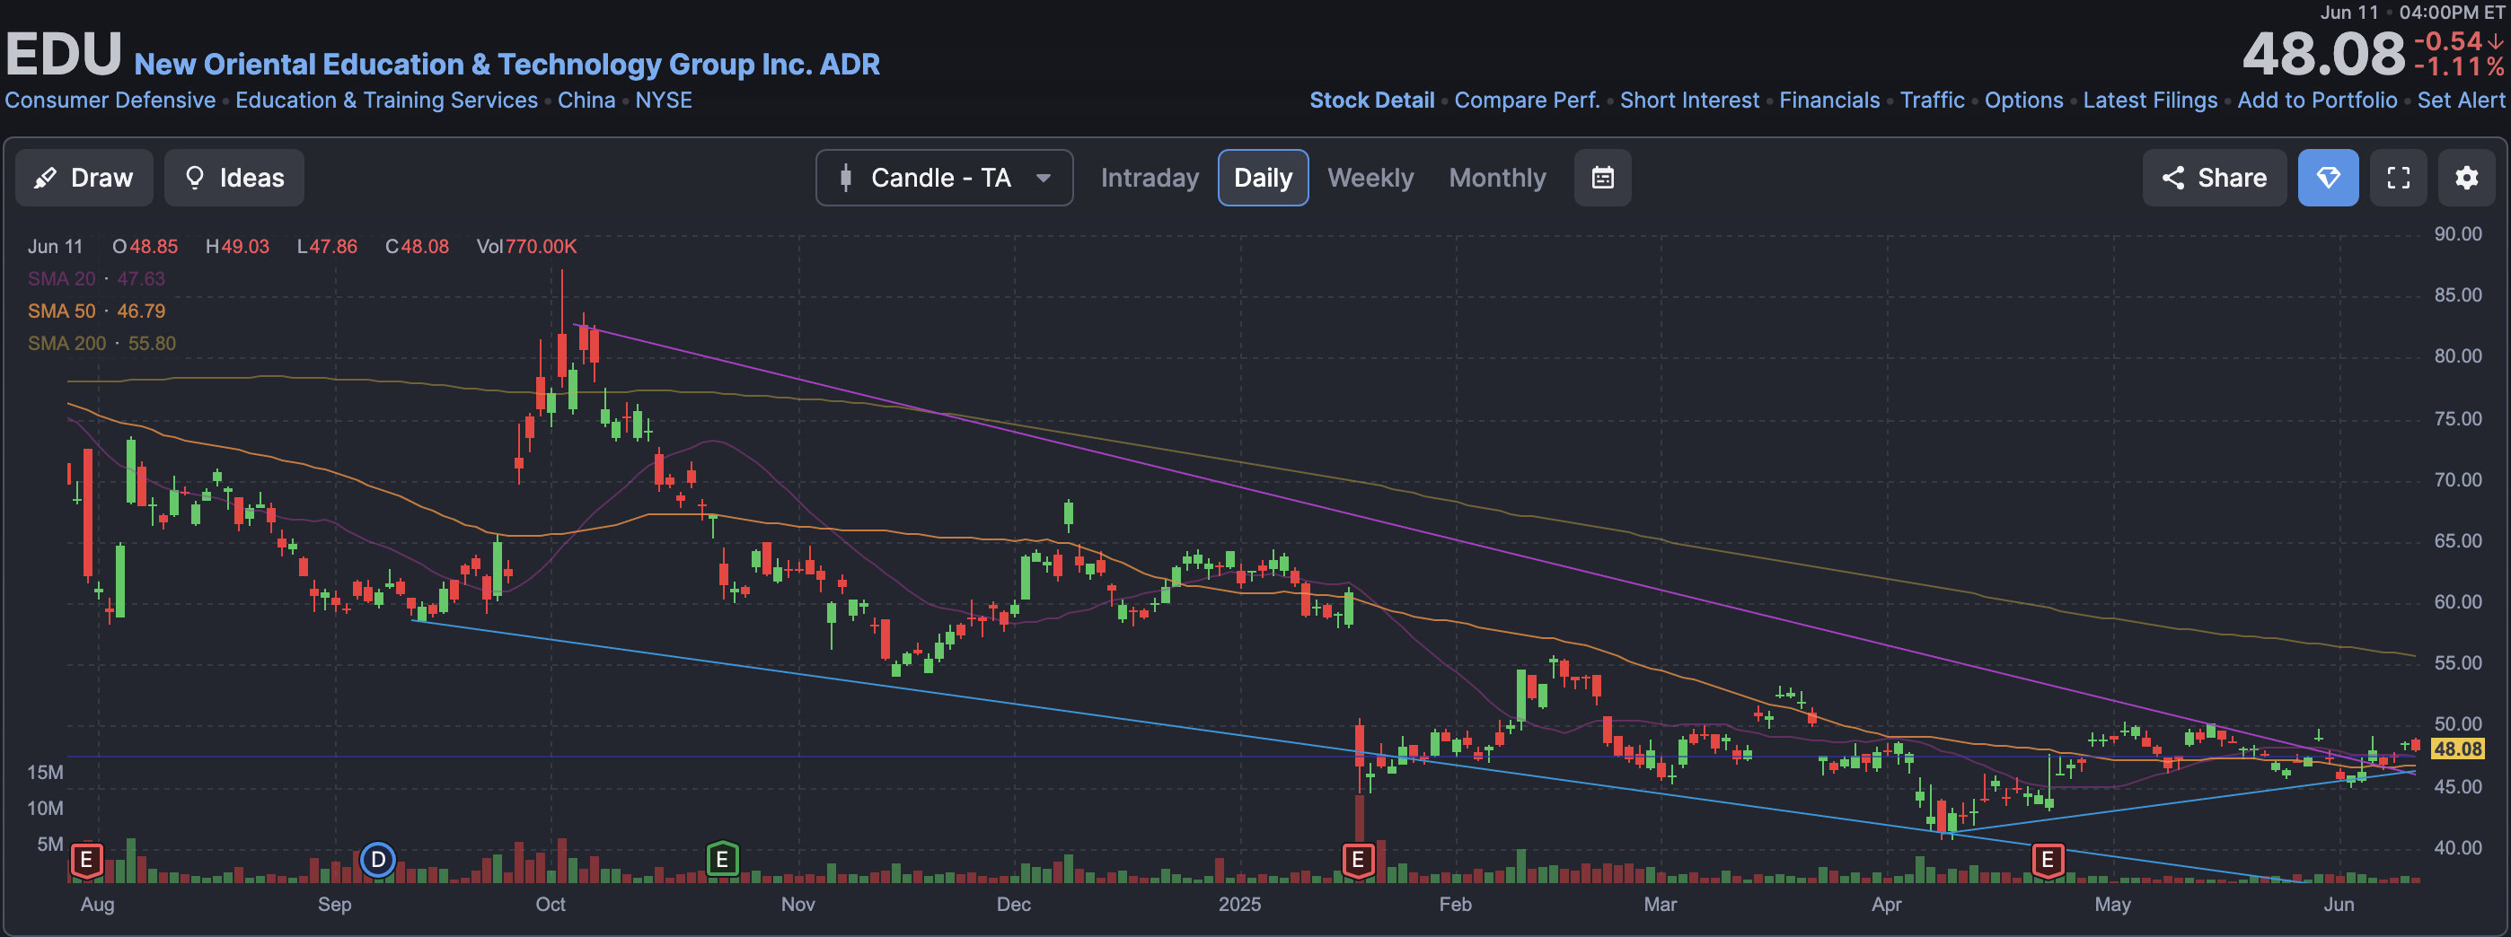Open the calendar date range picker
Image resolution: width=2511 pixels, height=937 pixels.
point(1602,178)
